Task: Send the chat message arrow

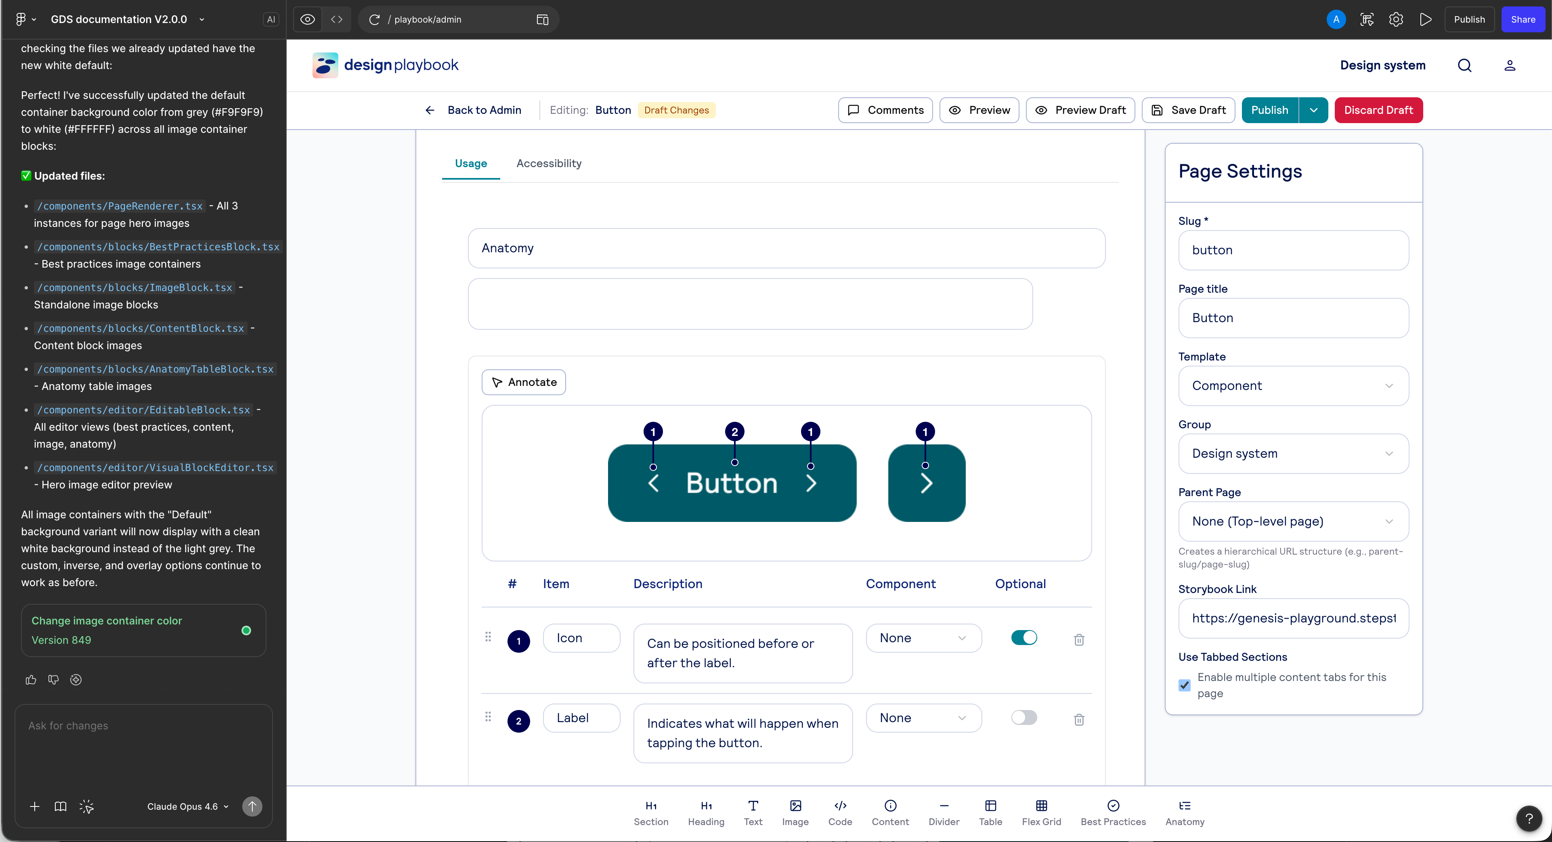Action: point(252,806)
